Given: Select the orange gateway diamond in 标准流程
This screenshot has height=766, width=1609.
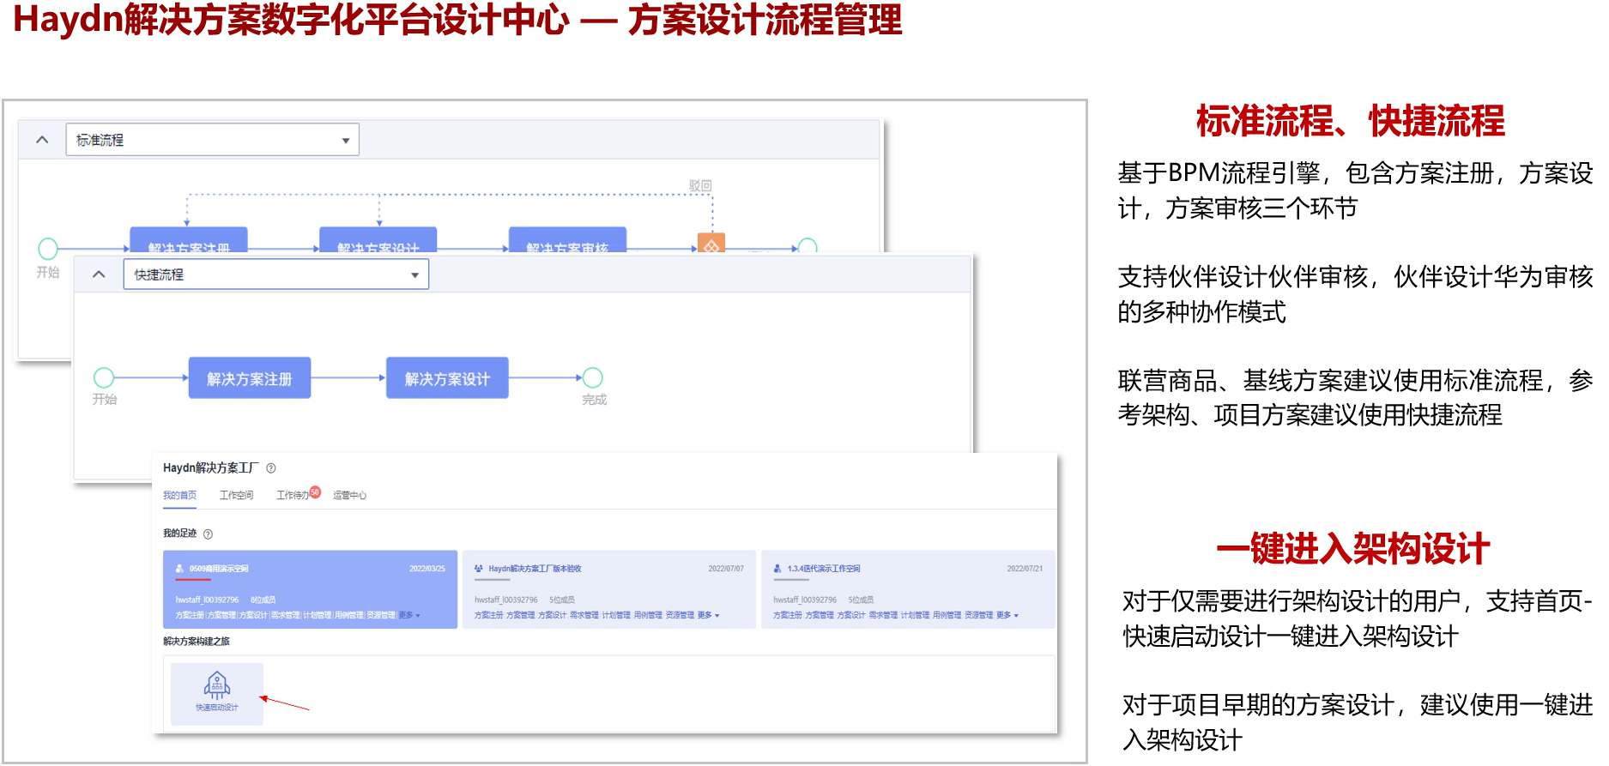Looking at the screenshot, I should click(x=711, y=244).
